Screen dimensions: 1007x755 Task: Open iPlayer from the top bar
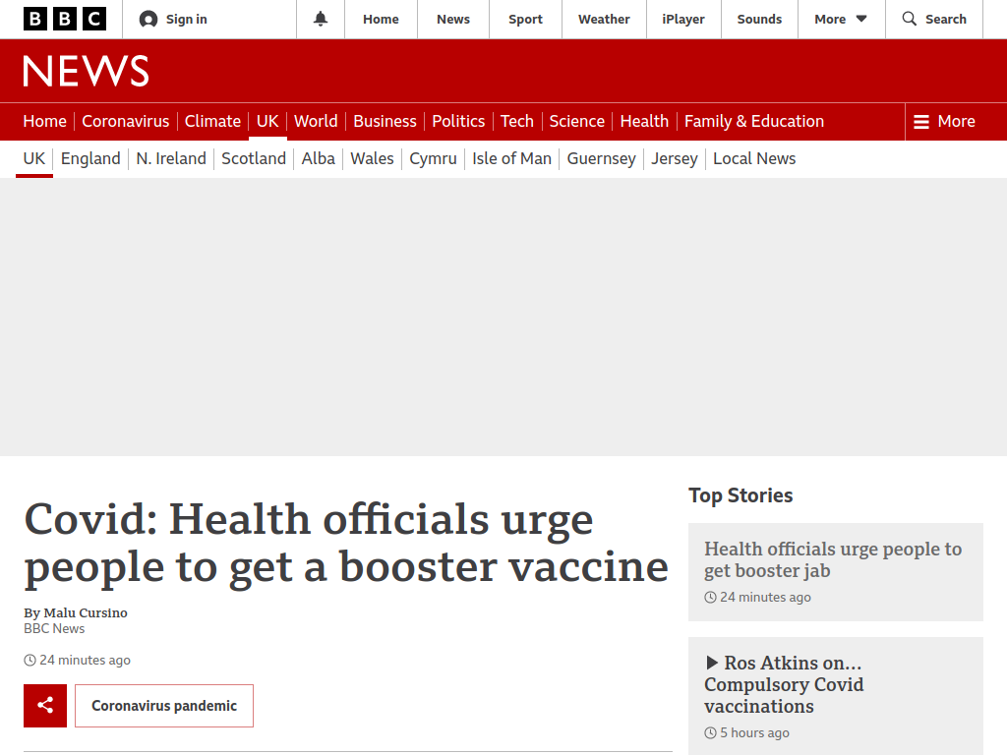(683, 20)
